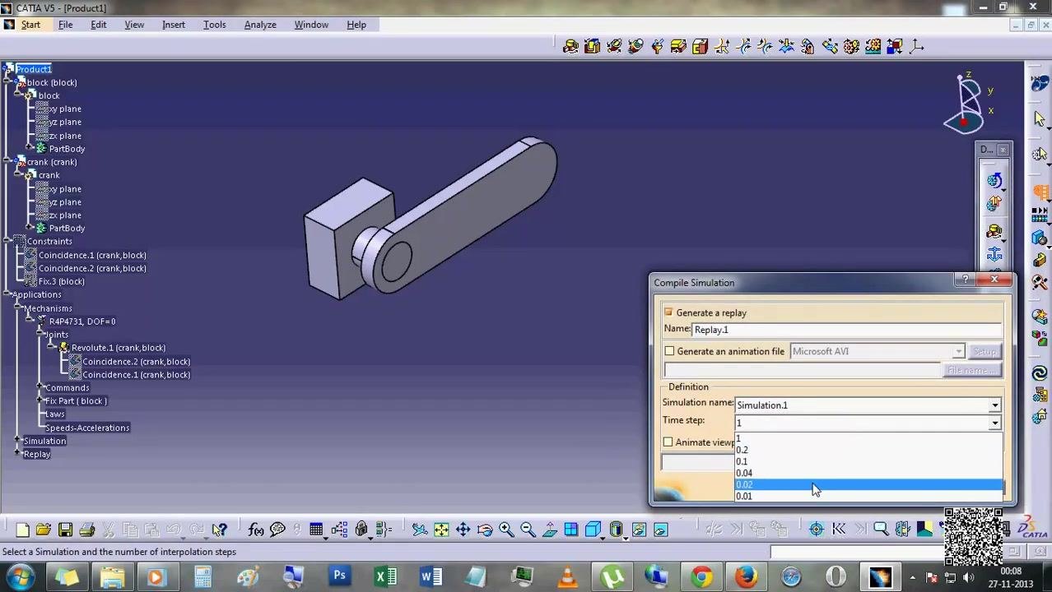Click the Fixed Part anchor icon in DMU panel
This screenshot has width=1052, height=592.
tap(994, 255)
